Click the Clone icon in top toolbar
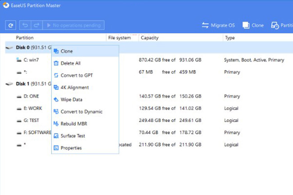The width and height of the screenshot is (293, 195). tap(246, 25)
